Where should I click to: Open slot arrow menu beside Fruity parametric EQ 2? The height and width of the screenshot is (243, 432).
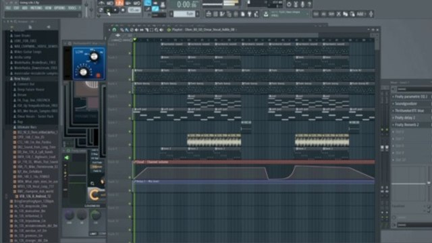[x=393, y=97]
